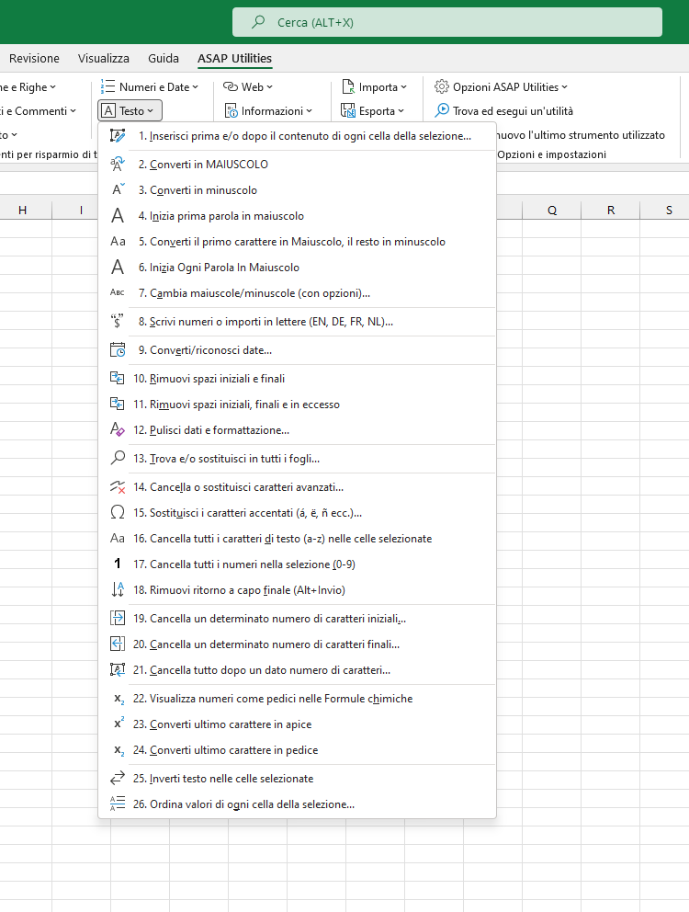Open the Opzioni ASAP Utilities dropdown
The width and height of the screenshot is (689, 912).
pyautogui.click(x=501, y=87)
